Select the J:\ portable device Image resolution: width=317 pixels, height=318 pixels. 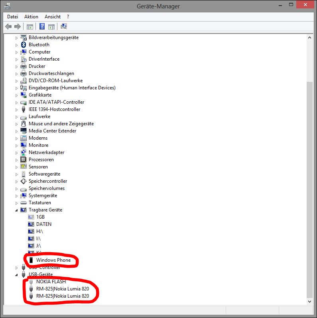39,246
